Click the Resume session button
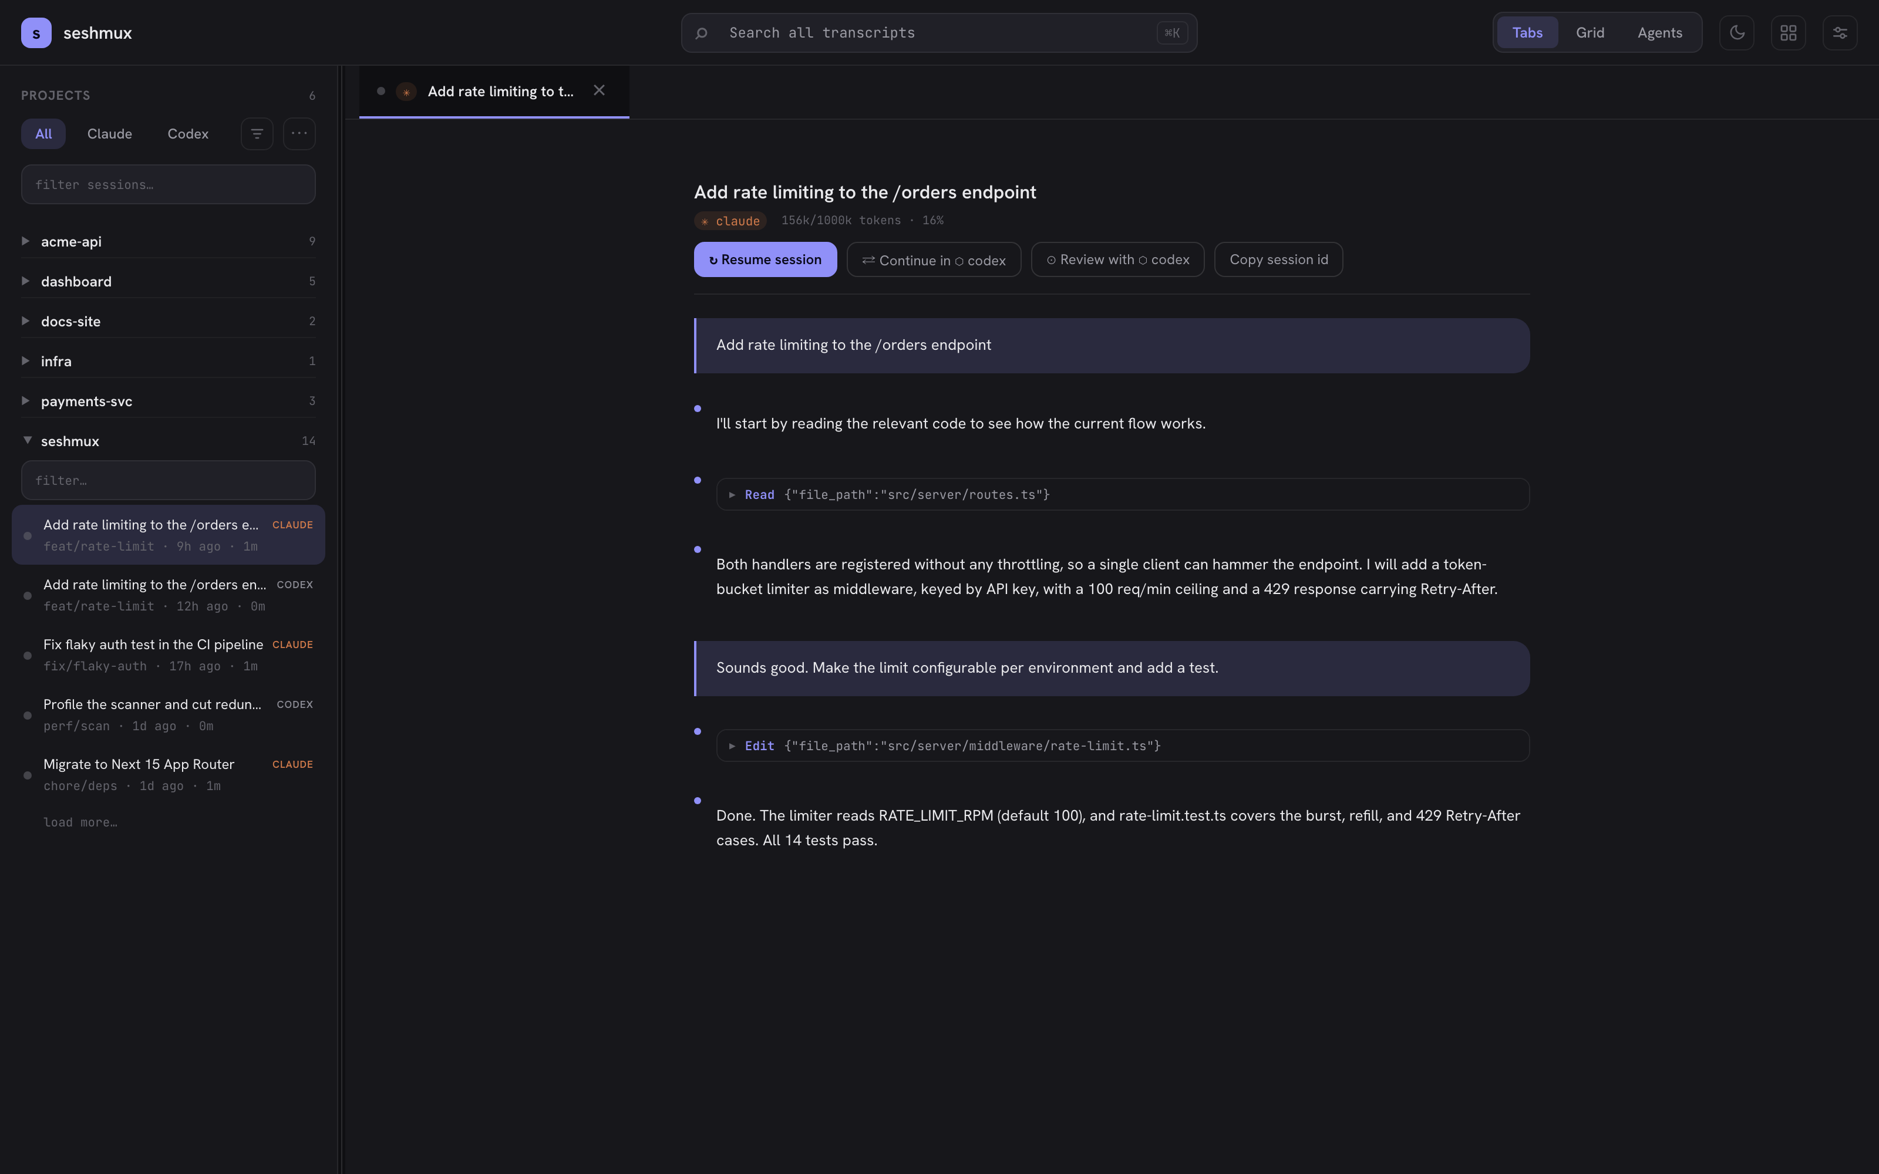This screenshot has height=1174, width=1879. click(x=765, y=259)
